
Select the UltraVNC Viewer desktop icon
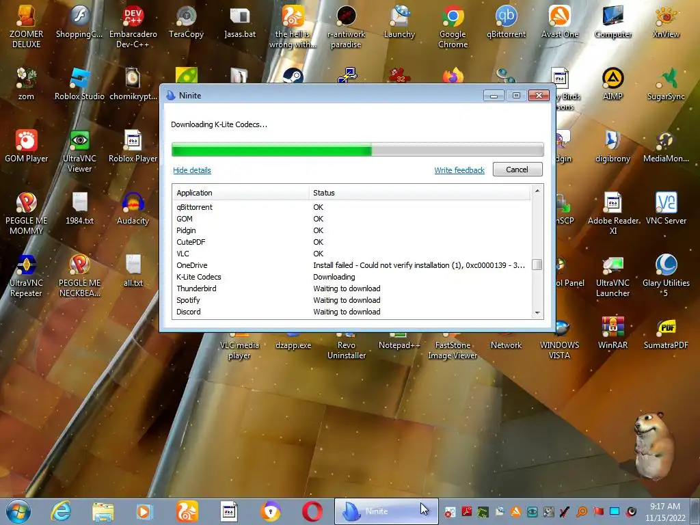[x=79, y=151]
